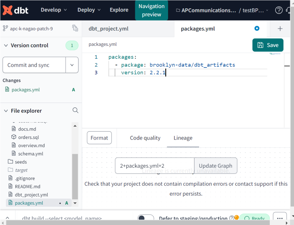The width and height of the screenshot is (294, 225).
Task: Open the Commit and sync dropdown arrow
Action: pyautogui.click(x=72, y=65)
